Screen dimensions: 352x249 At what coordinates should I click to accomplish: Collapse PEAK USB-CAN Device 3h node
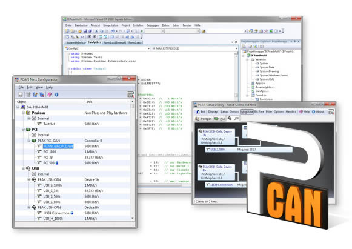28,179
